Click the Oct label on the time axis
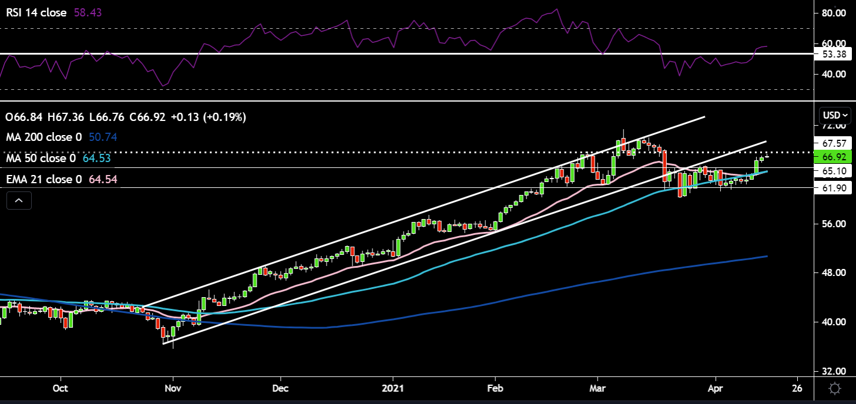The height and width of the screenshot is (404, 856). tap(61, 389)
